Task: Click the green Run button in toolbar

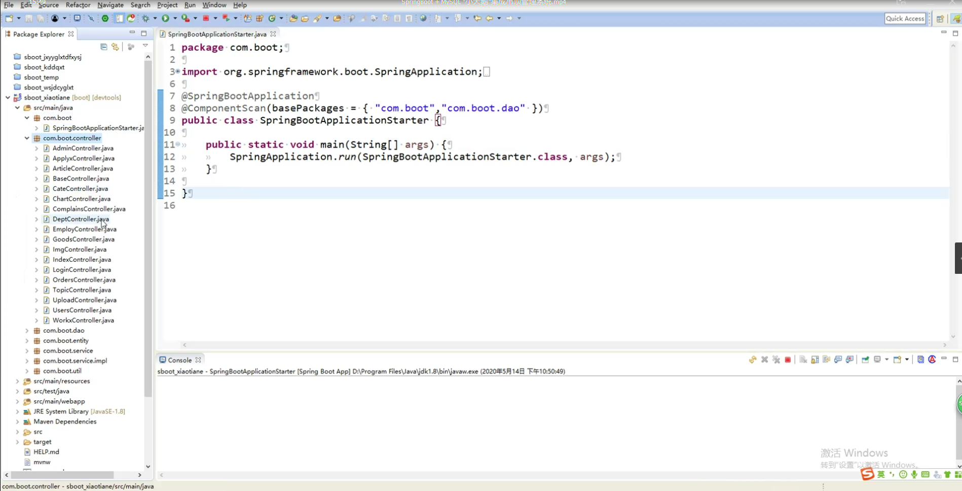Action: click(x=165, y=18)
